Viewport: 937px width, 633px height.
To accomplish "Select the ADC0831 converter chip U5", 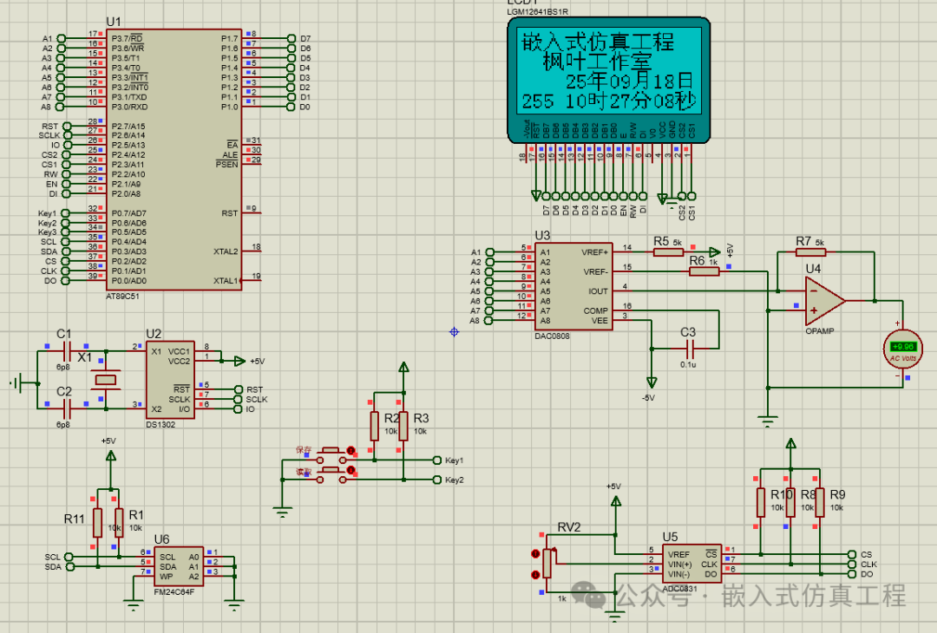I will 692,563.
